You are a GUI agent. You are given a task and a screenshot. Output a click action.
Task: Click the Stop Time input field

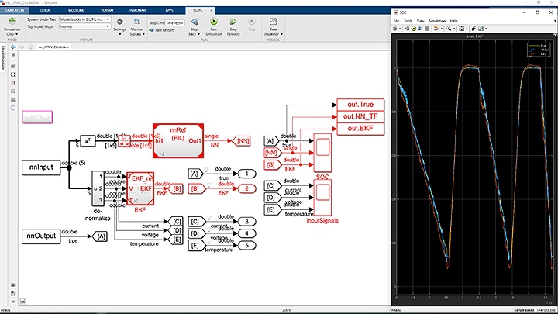[x=173, y=23]
